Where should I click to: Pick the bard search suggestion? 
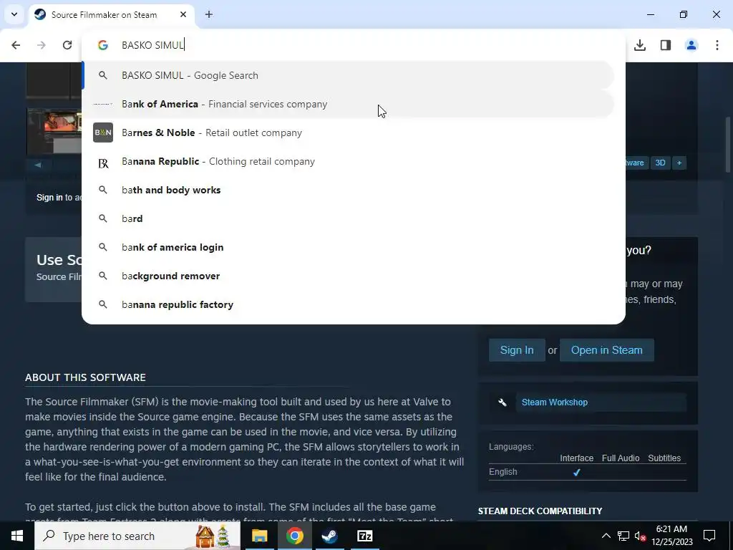pos(348,218)
